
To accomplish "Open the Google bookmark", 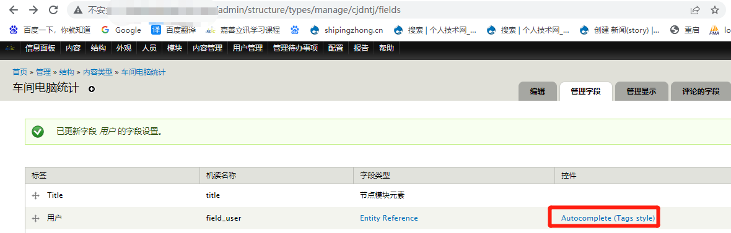I will [x=121, y=30].
